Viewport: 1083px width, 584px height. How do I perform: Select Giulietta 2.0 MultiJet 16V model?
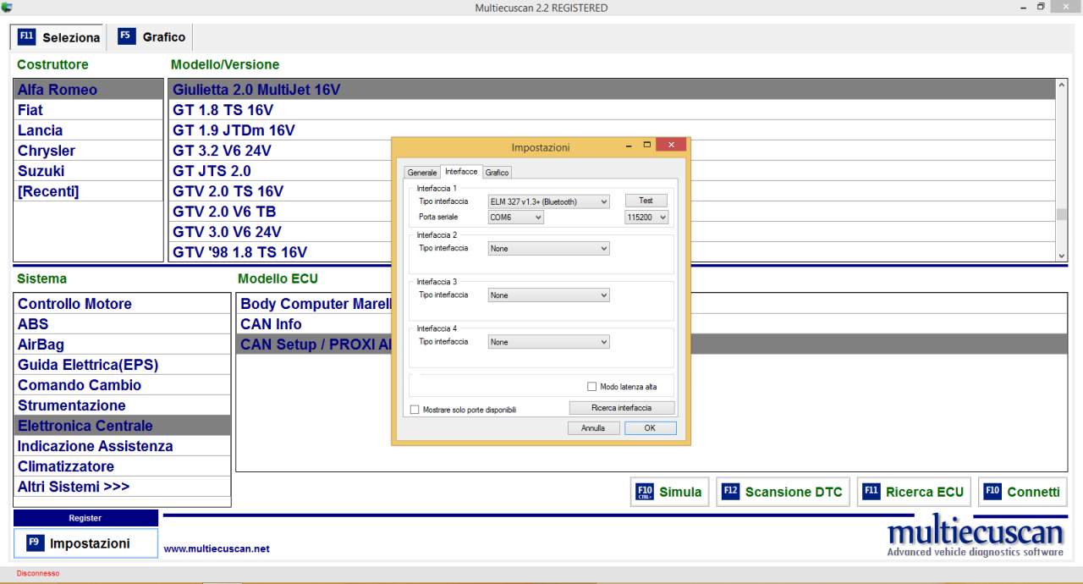(612, 90)
